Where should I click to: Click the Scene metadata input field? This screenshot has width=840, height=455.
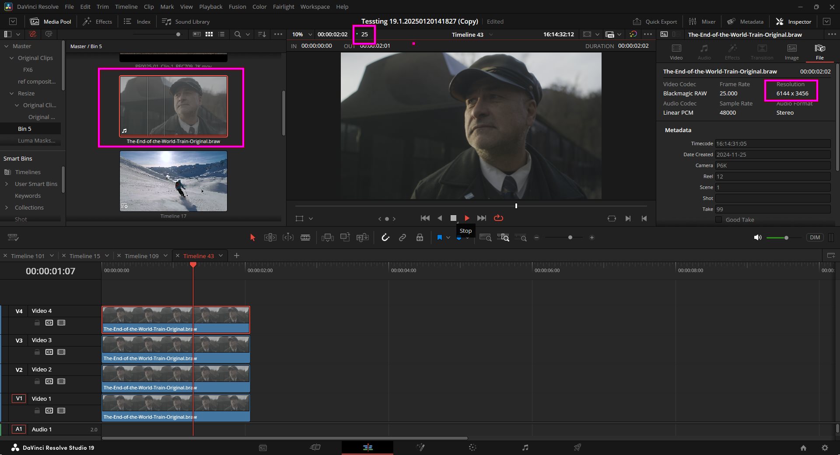pyautogui.click(x=773, y=187)
